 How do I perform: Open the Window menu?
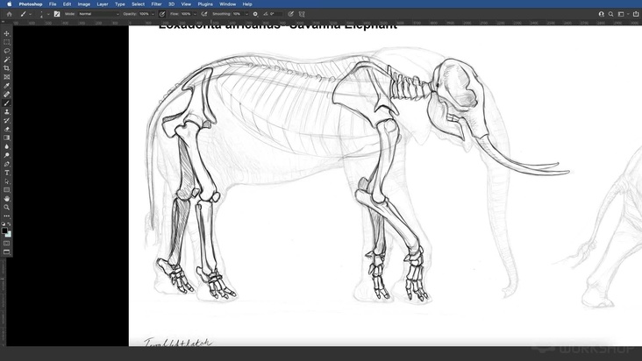(x=227, y=4)
